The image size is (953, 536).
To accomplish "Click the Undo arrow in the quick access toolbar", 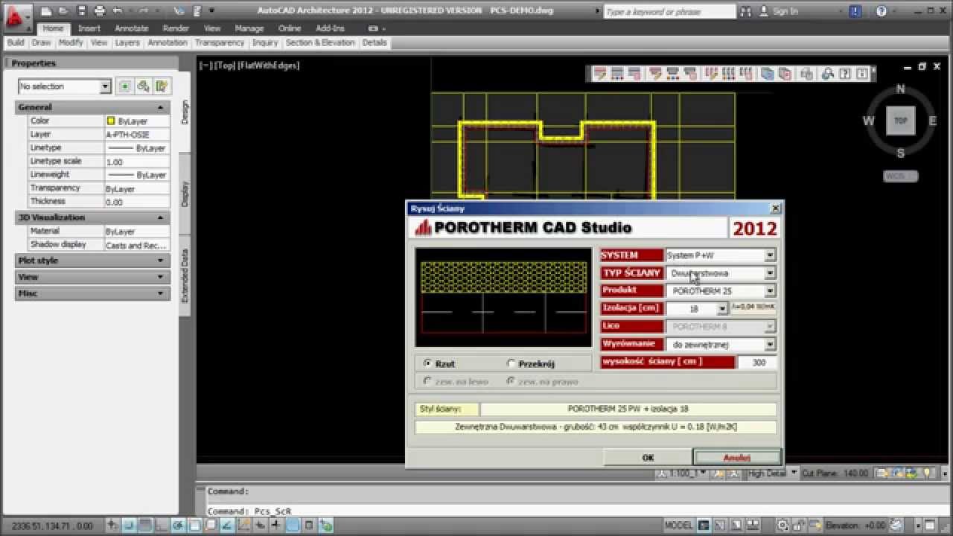I will tap(118, 11).
